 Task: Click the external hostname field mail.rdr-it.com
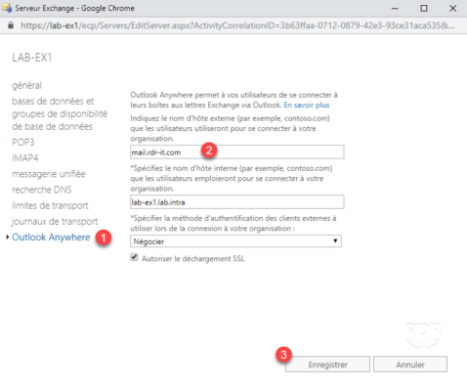[237, 152]
